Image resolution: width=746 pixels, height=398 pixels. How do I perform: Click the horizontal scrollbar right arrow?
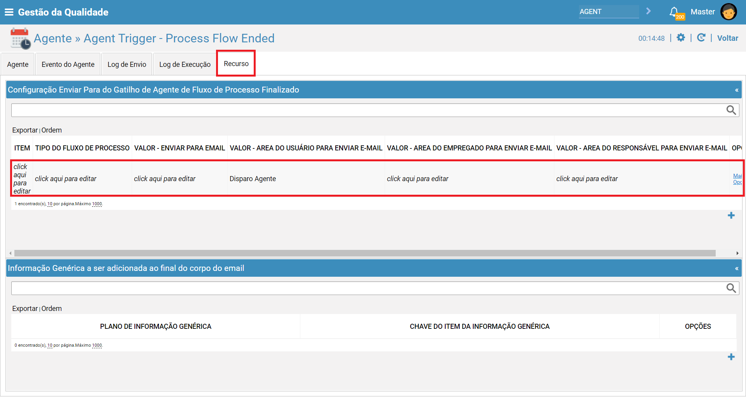737,253
